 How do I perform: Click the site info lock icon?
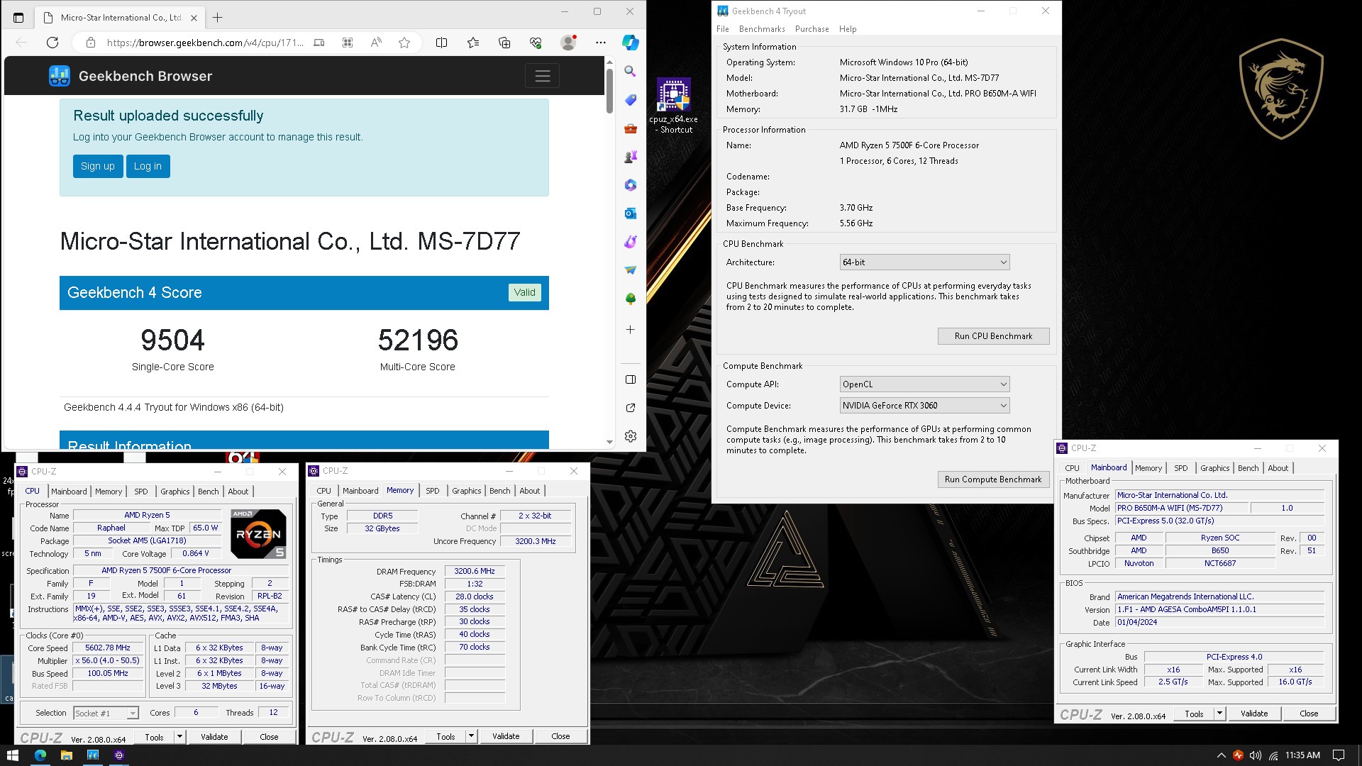91,43
